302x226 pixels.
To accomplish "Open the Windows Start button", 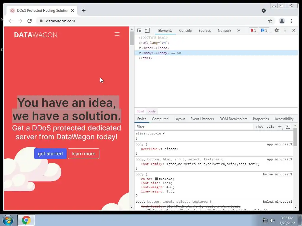I will tap(8, 220).
